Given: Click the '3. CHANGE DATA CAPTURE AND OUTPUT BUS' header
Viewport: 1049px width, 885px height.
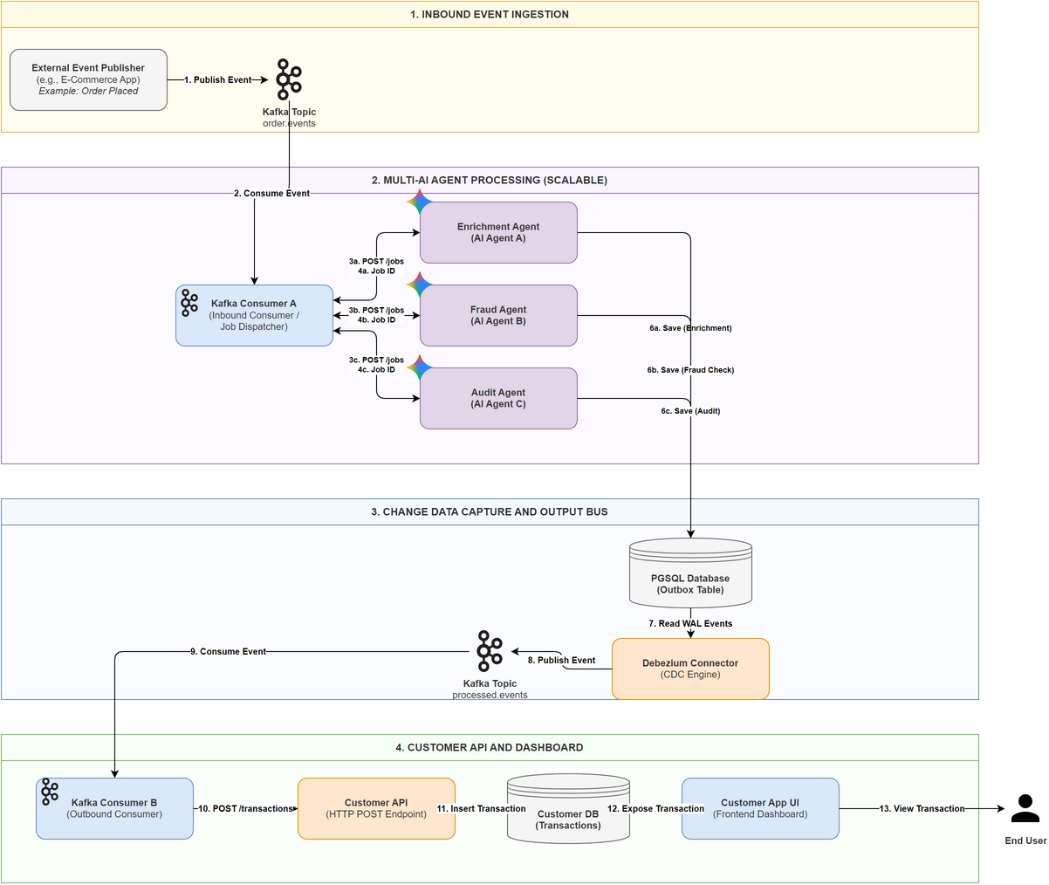Looking at the screenshot, I should (490, 512).
